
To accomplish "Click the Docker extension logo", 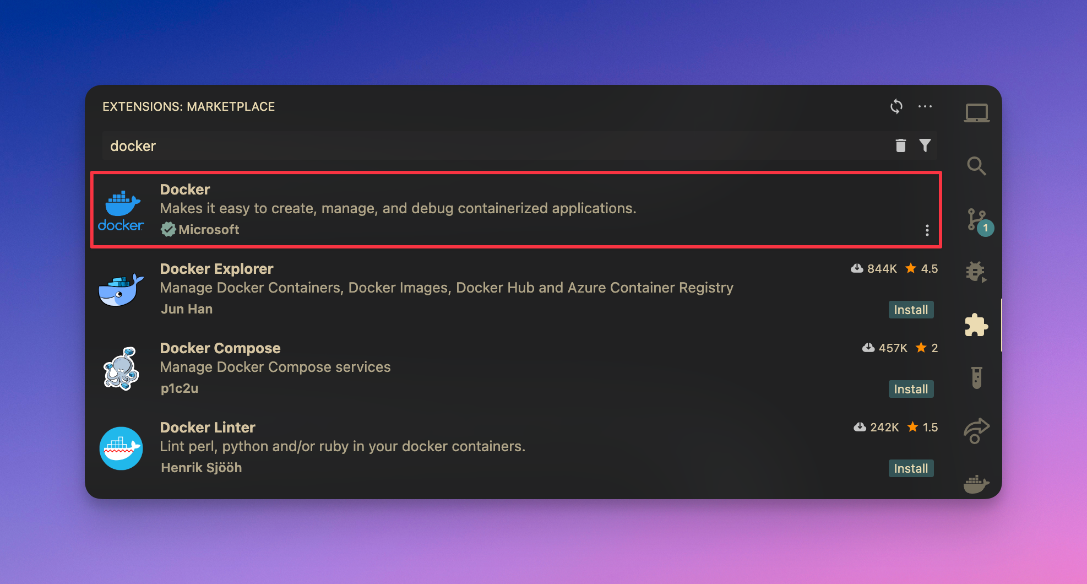I will coord(121,210).
